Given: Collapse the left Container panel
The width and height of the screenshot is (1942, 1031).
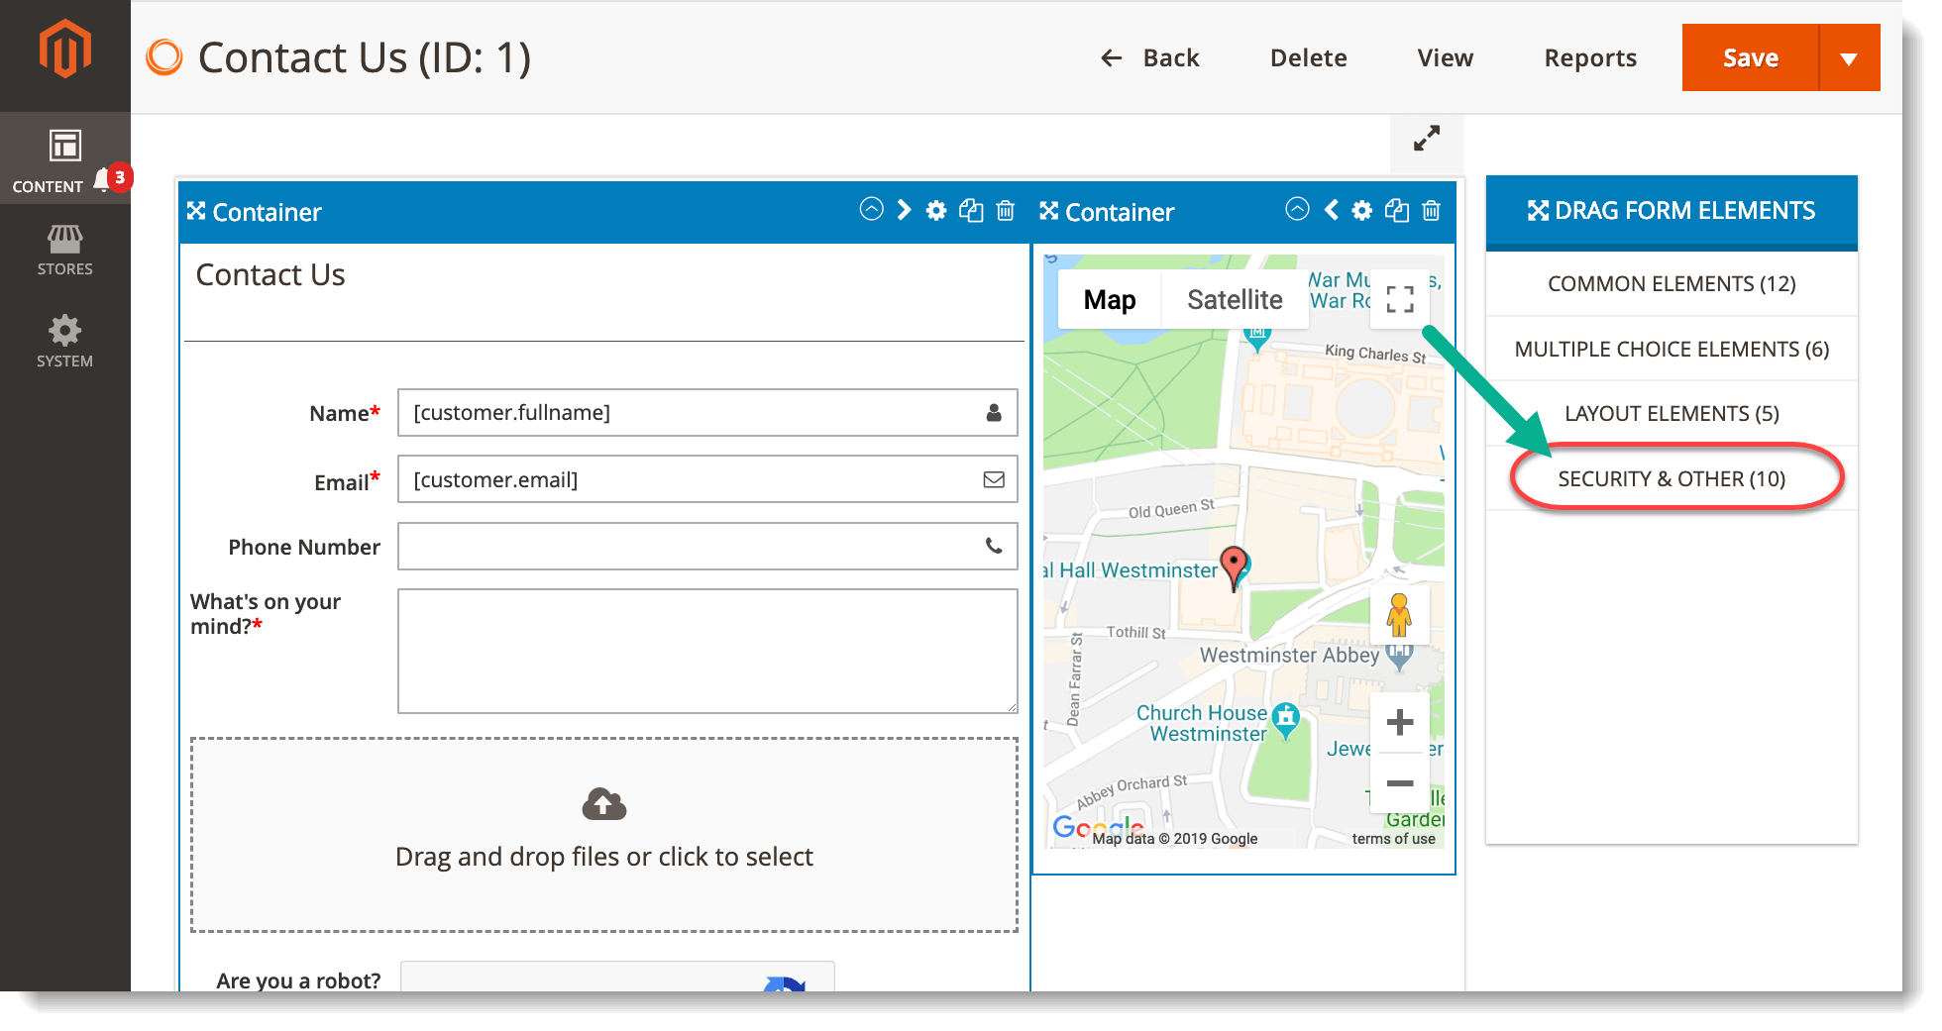Looking at the screenshot, I should pos(871,210).
